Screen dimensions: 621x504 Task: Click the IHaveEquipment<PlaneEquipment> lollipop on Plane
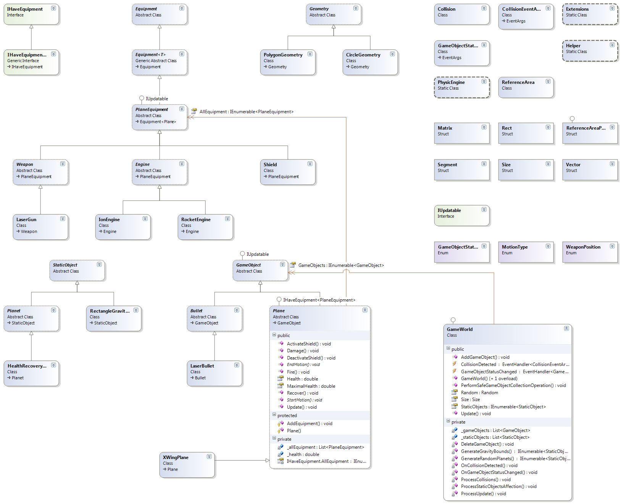(279, 299)
